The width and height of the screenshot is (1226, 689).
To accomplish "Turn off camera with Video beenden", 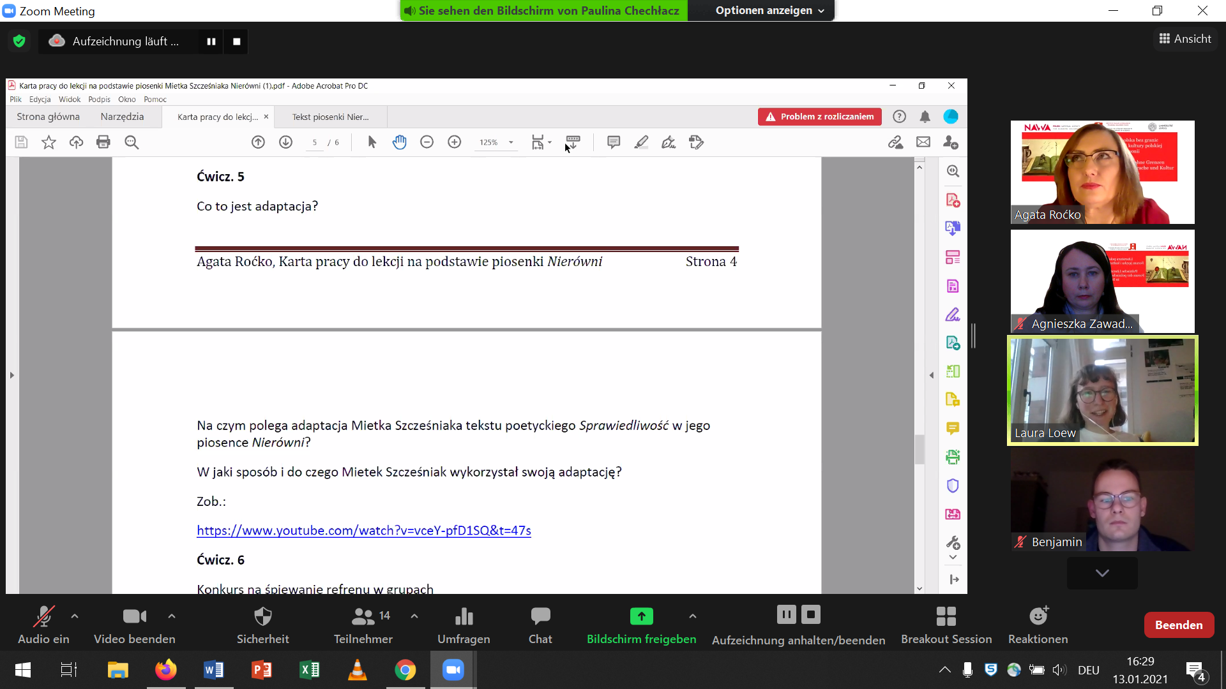I will pyautogui.click(x=134, y=617).
